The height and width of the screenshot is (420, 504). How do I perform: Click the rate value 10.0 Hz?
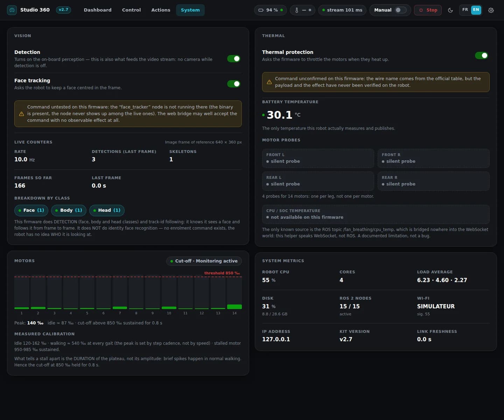[x=24, y=160]
